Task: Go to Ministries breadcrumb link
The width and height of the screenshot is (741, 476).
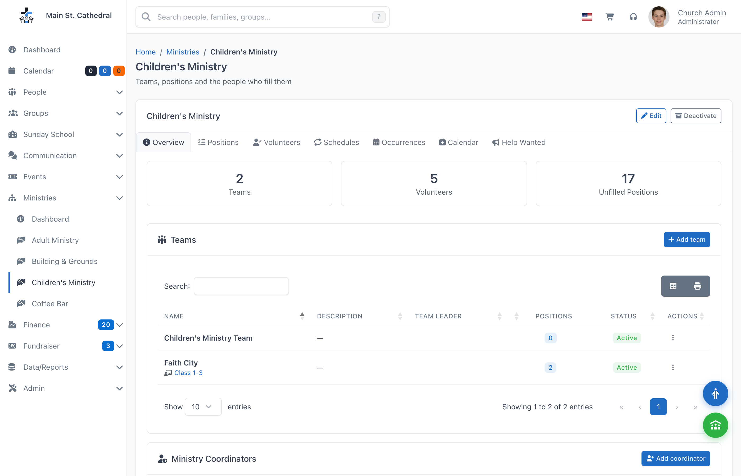Action: (182, 52)
